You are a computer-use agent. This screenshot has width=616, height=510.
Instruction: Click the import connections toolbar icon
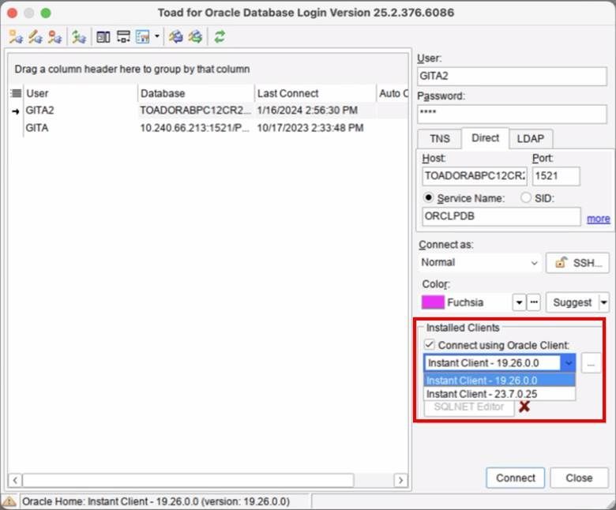(x=175, y=37)
